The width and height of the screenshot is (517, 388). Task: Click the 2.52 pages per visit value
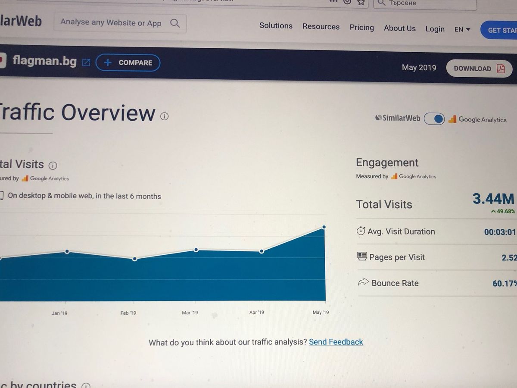(509, 257)
